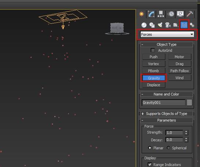Image resolution: width=200 pixels, height=167 pixels.
Task: Open the Utilities hammer panel
Action: coord(190,14)
